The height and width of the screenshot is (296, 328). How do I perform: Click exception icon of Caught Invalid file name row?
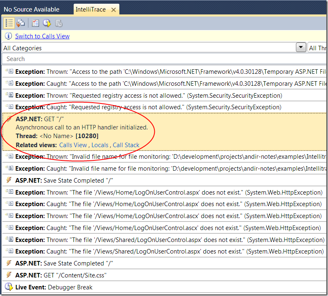pyautogui.click(x=9, y=168)
